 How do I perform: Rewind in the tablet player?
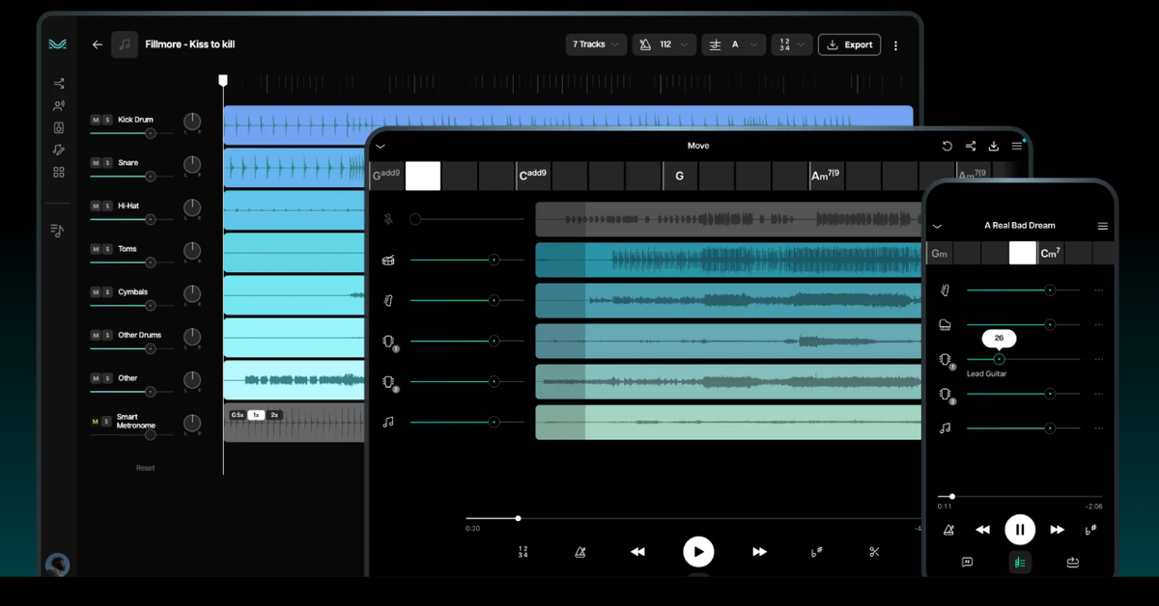coord(637,552)
